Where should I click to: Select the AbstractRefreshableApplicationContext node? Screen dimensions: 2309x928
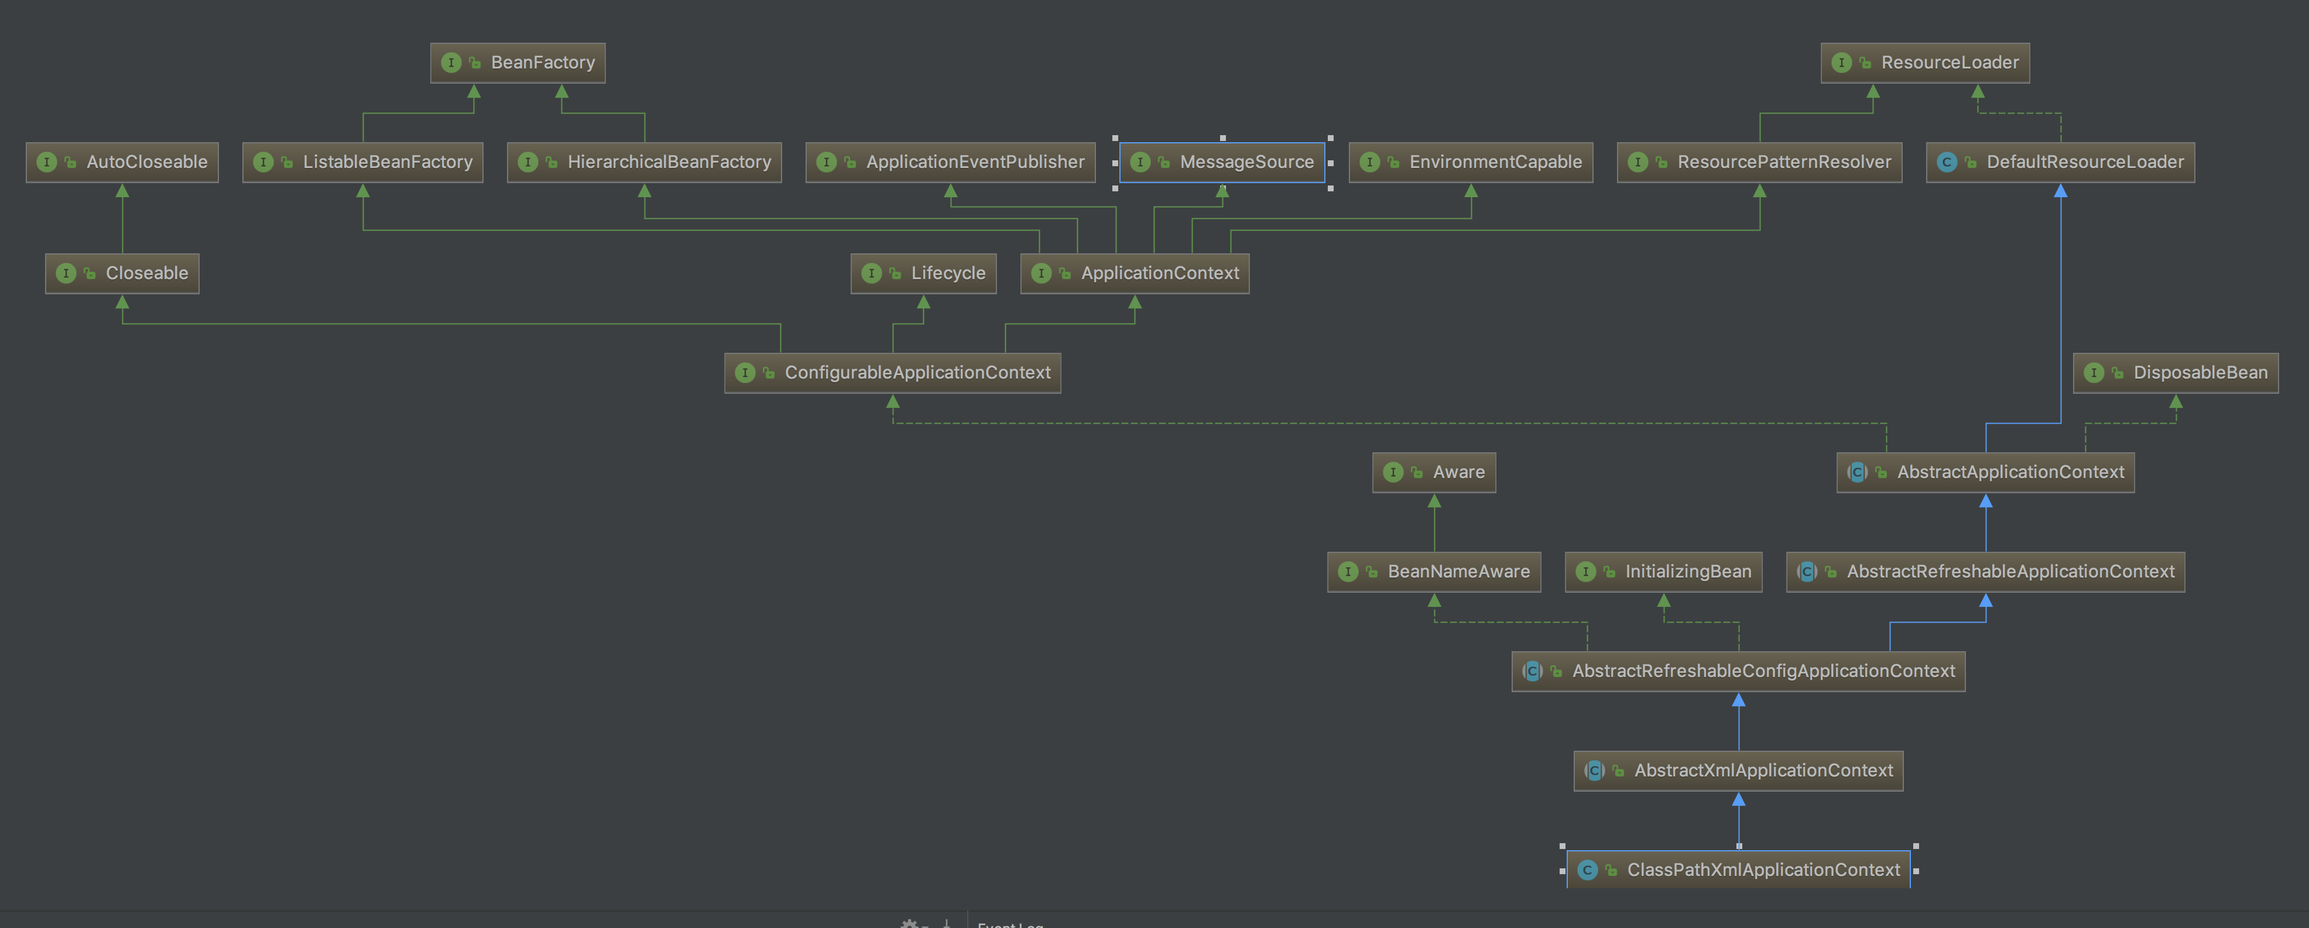[x=1985, y=572]
